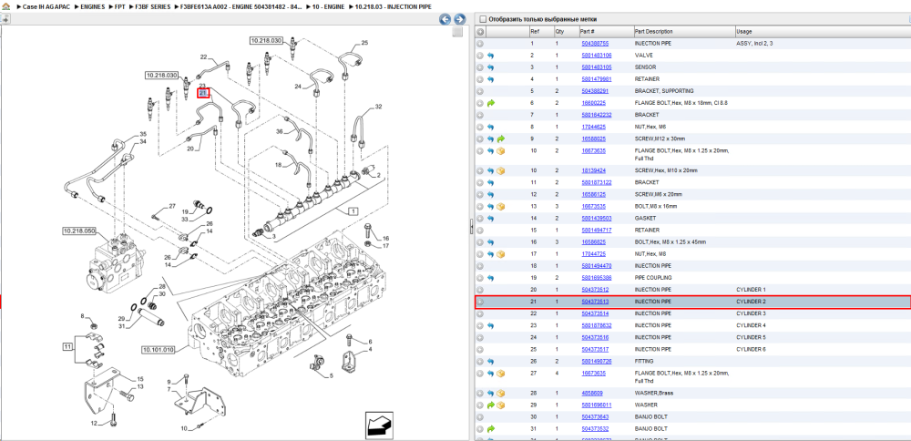Click blue arrow in part 16586825 row
The width and height of the screenshot is (911, 441).
click(490, 242)
